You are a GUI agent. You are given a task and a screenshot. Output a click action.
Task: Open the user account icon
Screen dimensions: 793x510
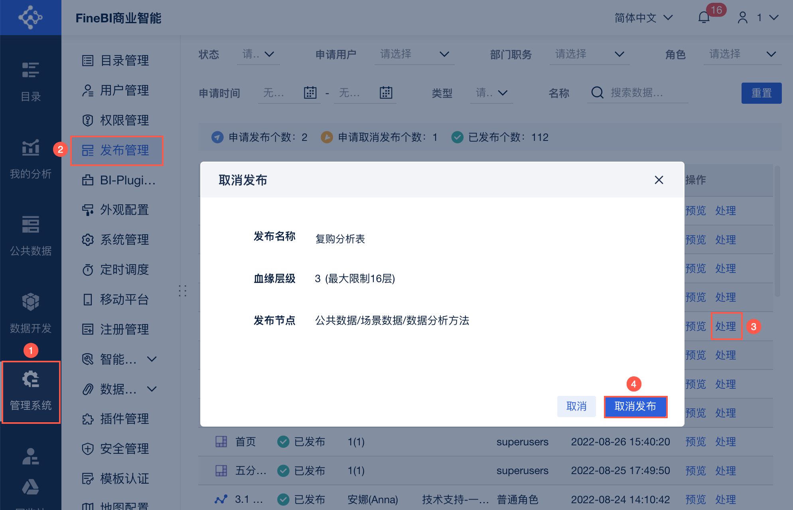(x=742, y=18)
